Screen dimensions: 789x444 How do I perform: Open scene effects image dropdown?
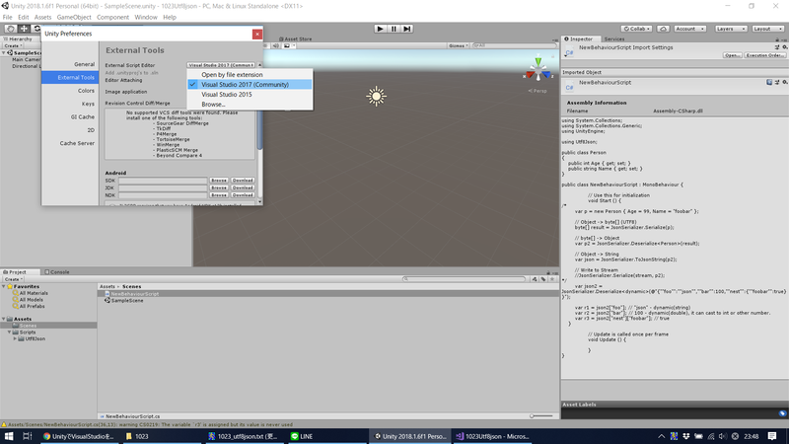(289, 45)
